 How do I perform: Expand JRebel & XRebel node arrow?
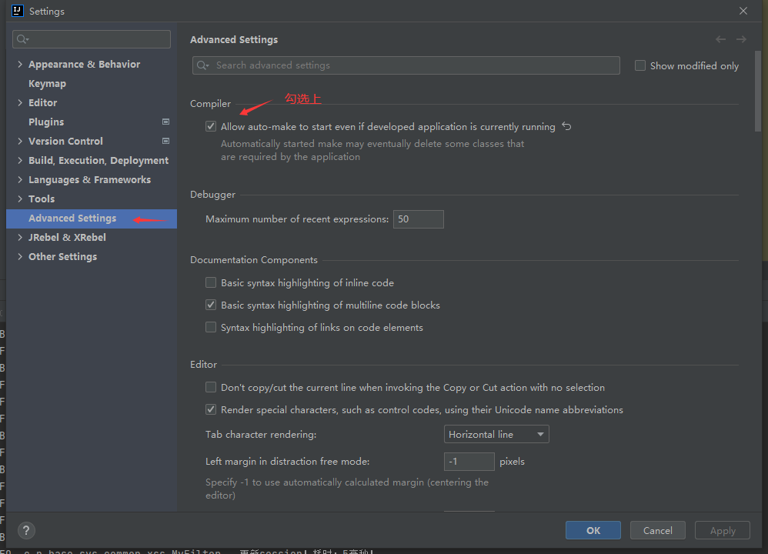click(x=20, y=237)
